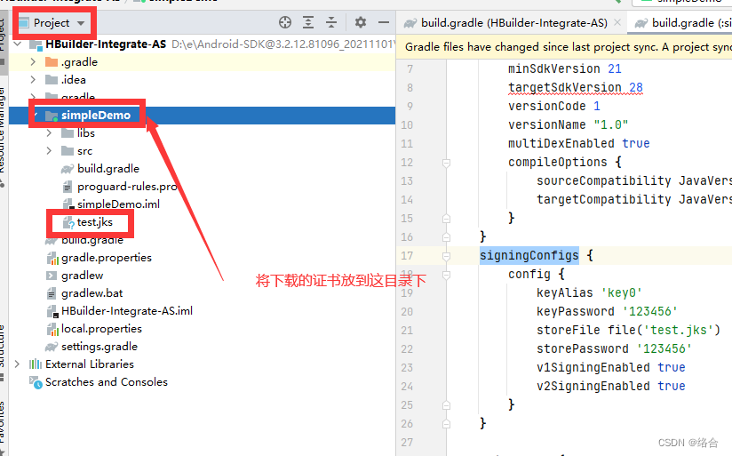Close the build.gradle (HBuilder-Integrate-AS) tab

tap(617, 22)
